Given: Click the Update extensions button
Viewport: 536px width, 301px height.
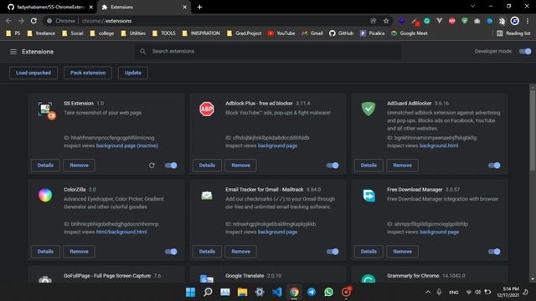Looking at the screenshot, I should pos(133,73).
